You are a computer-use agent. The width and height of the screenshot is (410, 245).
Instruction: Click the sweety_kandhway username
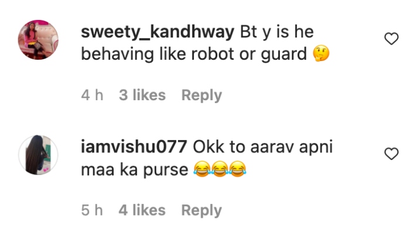pos(158,32)
